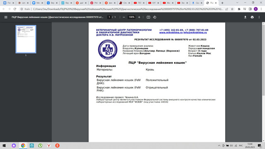Open the teal gear app in taskbar
265x149 pixels.
(x=31, y=145)
